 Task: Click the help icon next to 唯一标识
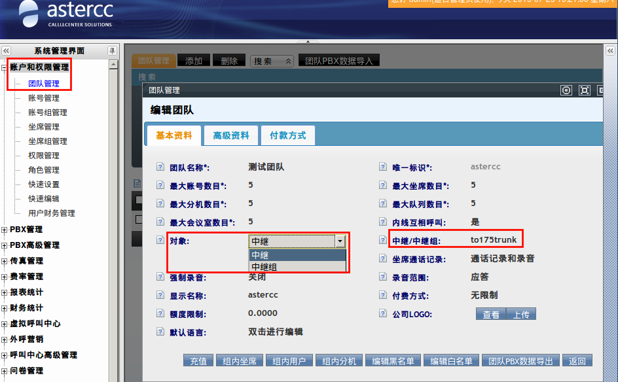pyautogui.click(x=383, y=167)
